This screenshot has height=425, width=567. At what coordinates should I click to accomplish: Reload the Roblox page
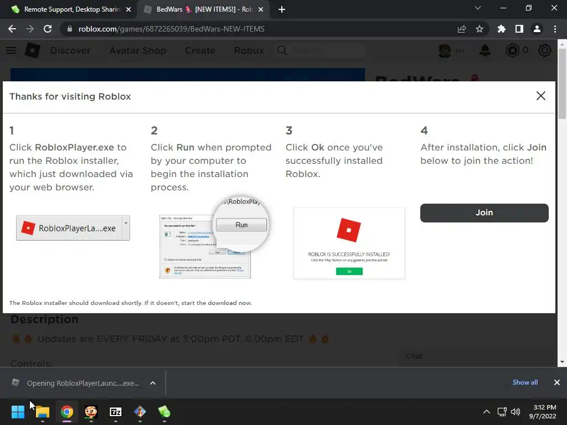coord(48,29)
